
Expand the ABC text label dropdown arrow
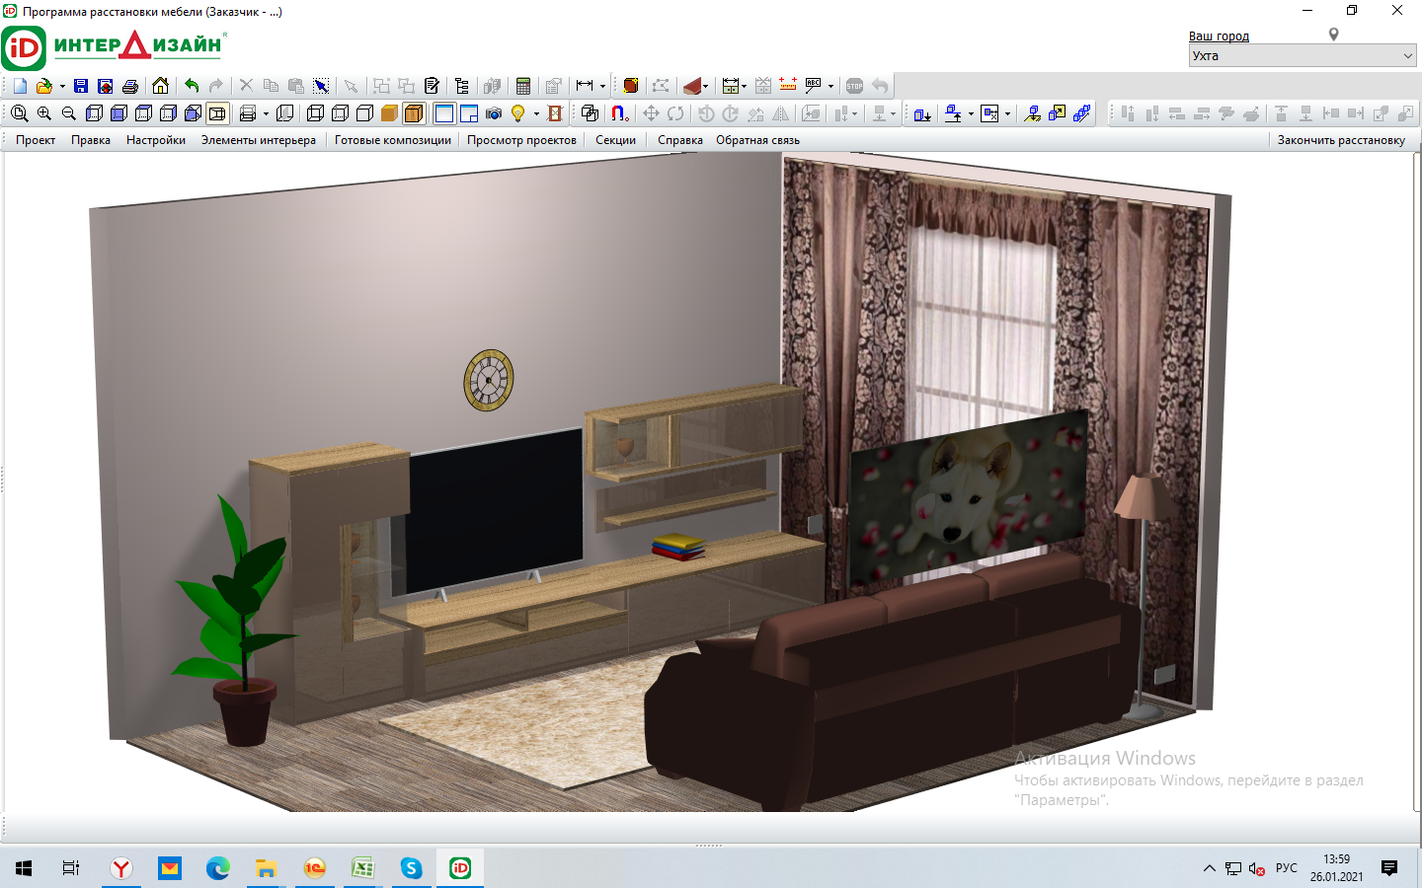pos(830,86)
